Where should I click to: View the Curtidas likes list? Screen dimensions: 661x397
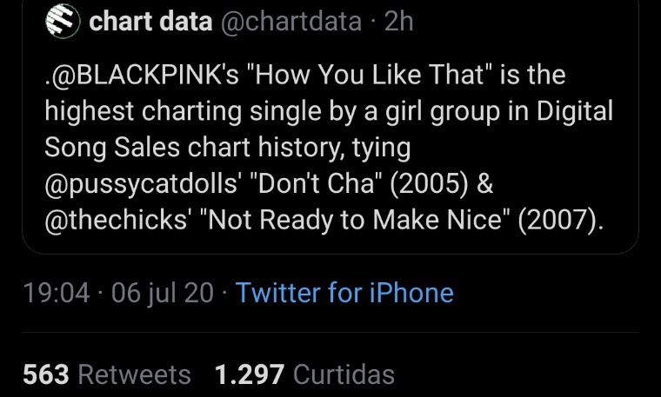[344, 374]
